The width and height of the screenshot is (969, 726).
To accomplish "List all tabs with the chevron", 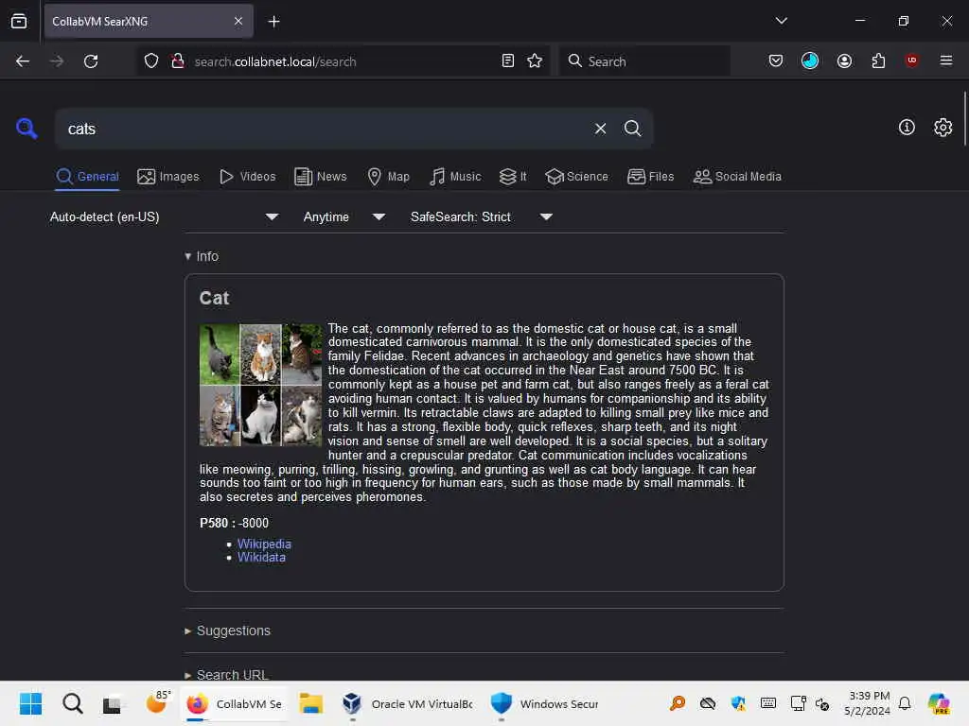I will point(781,21).
